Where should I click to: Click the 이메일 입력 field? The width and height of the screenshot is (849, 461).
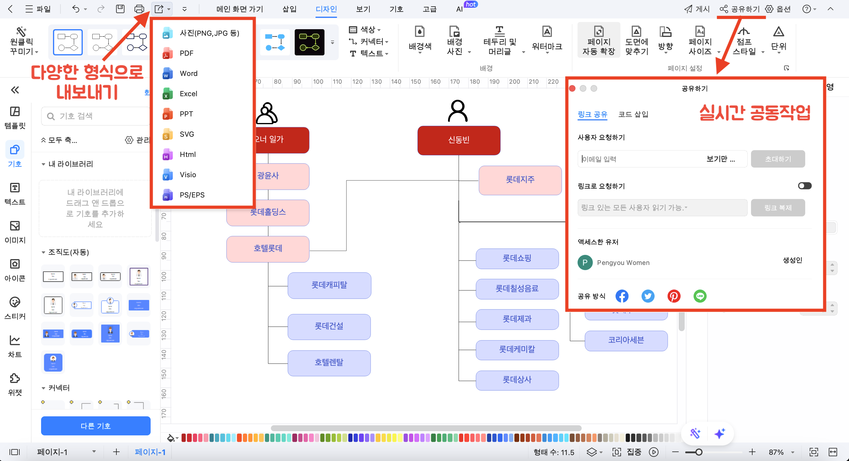coord(639,159)
